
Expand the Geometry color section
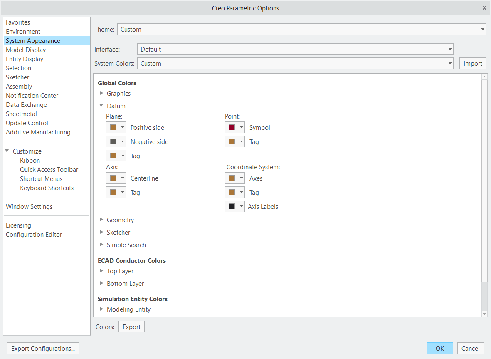[x=101, y=220]
